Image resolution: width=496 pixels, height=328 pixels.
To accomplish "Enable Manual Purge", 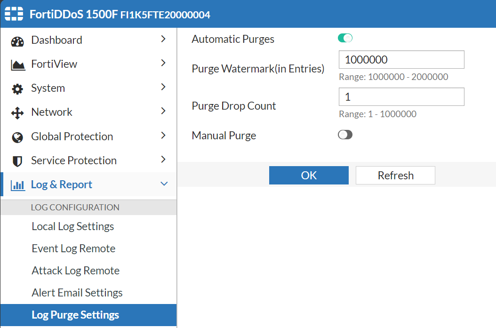I will [345, 135].
